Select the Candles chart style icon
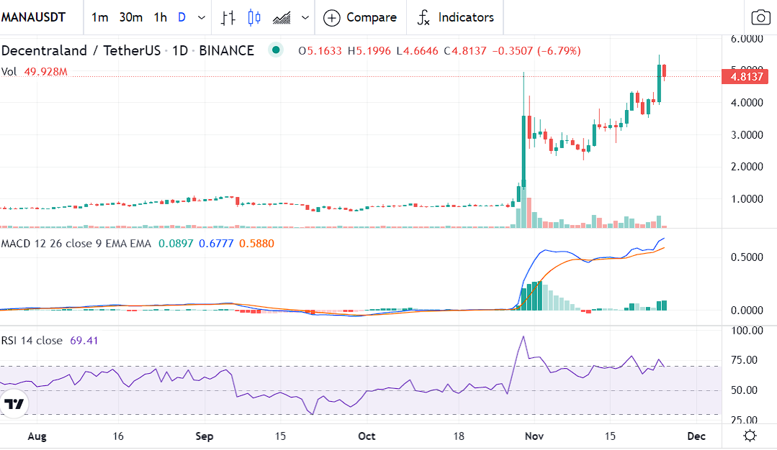The width and height of the screenshot is (777, 450). (253, 18)
